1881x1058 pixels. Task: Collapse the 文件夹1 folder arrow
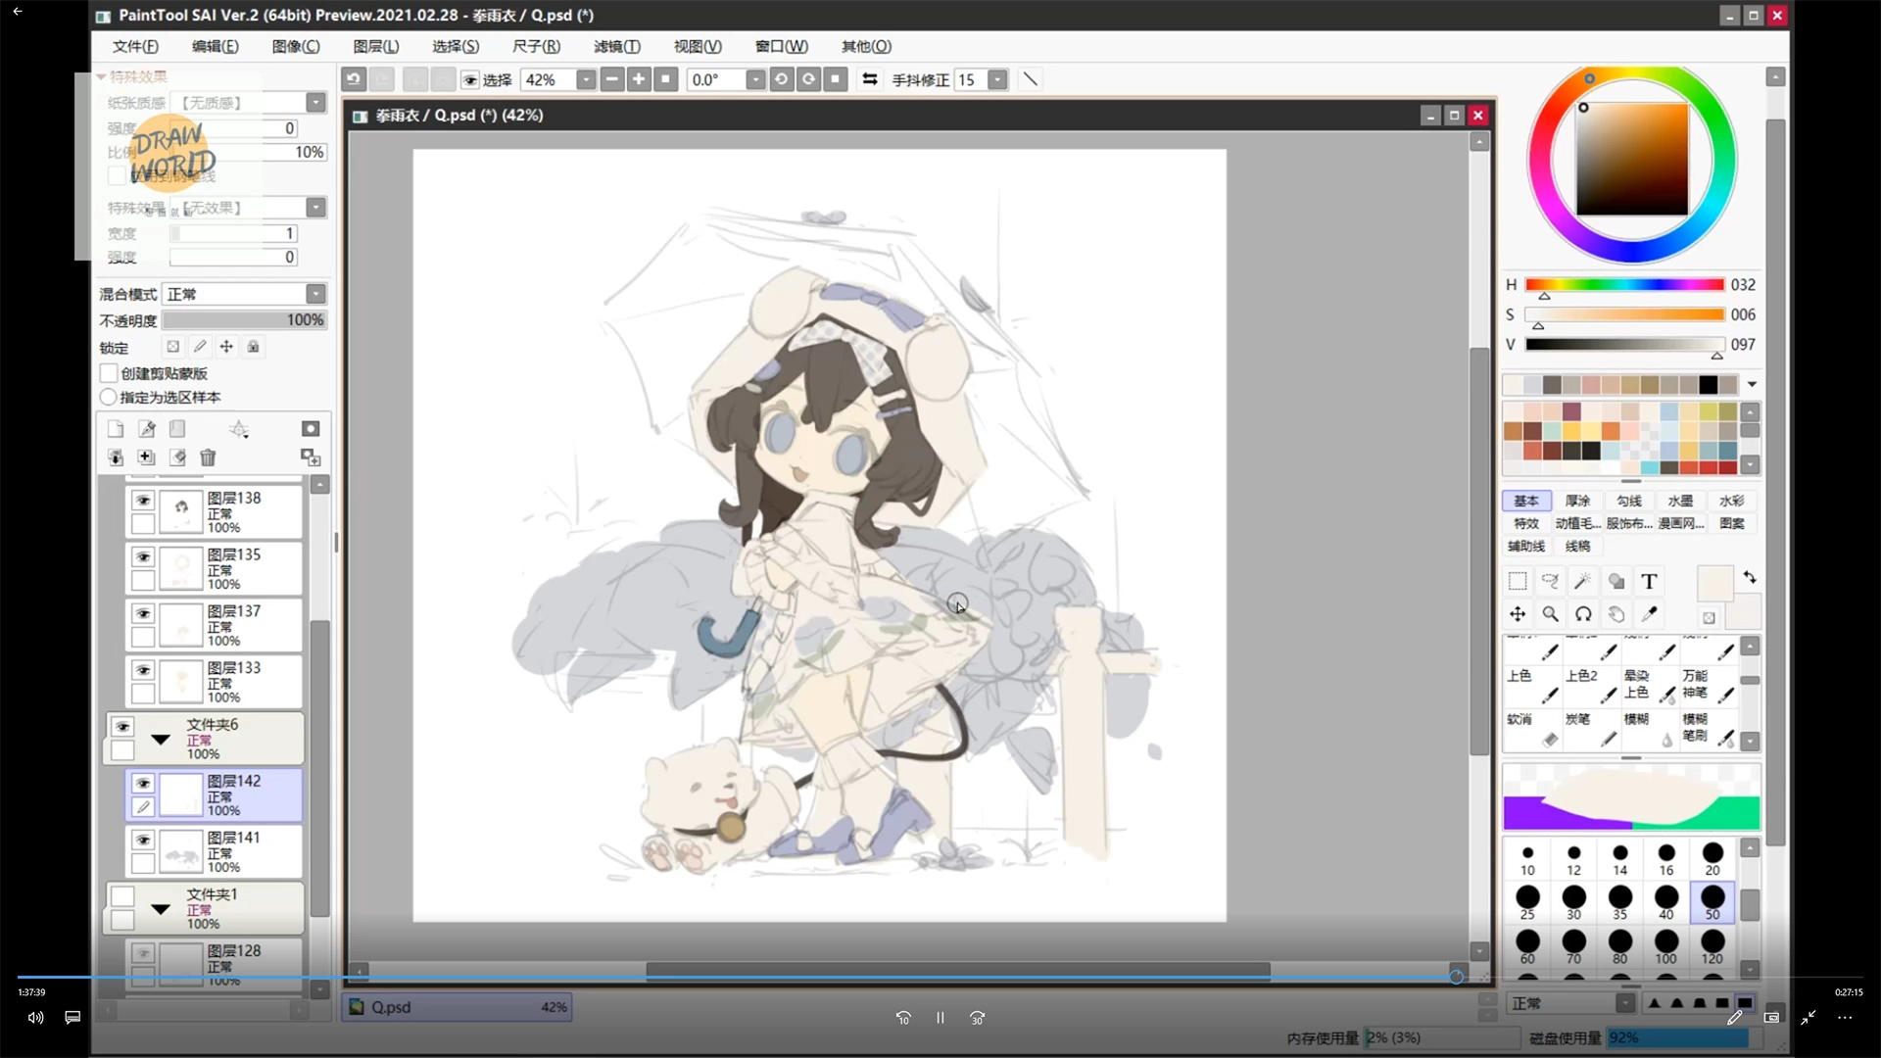click(161, 909)
